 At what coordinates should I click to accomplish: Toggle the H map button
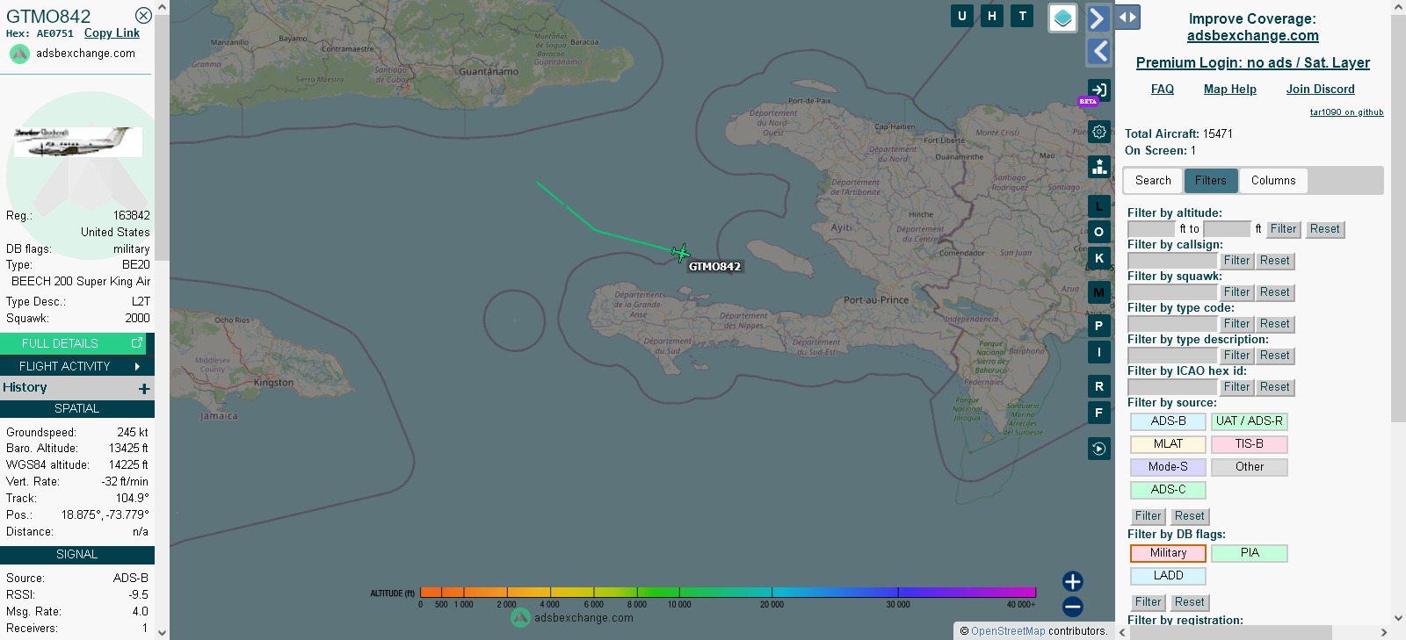992,16
